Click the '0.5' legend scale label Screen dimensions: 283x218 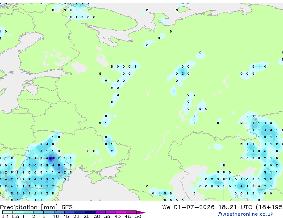[16, 216]
